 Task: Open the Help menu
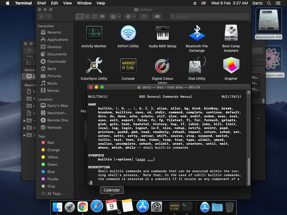coord(101,3)
